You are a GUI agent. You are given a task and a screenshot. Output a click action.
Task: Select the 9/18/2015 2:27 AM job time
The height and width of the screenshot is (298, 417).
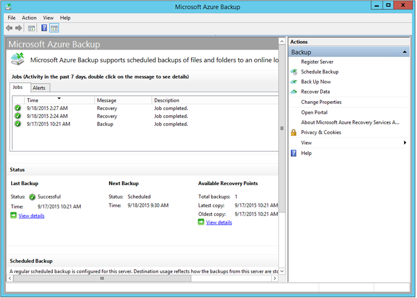(x=47, y=108)
